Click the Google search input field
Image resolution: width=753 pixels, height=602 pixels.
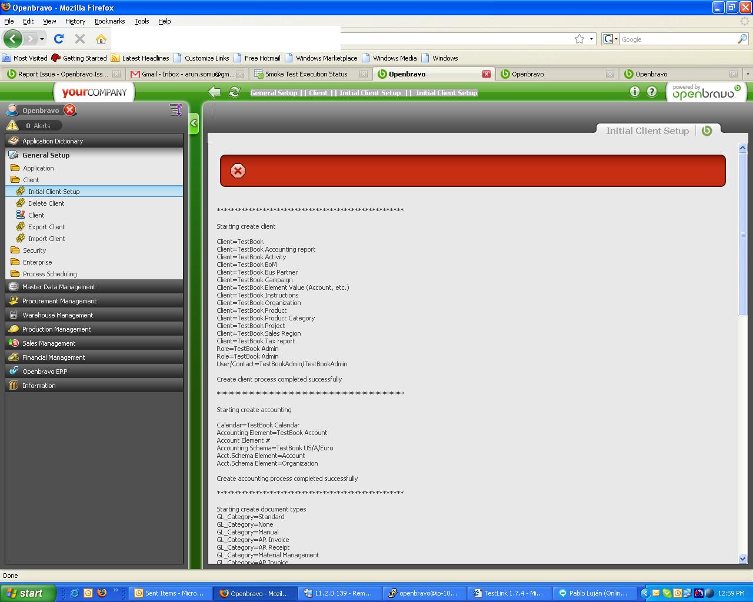(x=678, y=39)
